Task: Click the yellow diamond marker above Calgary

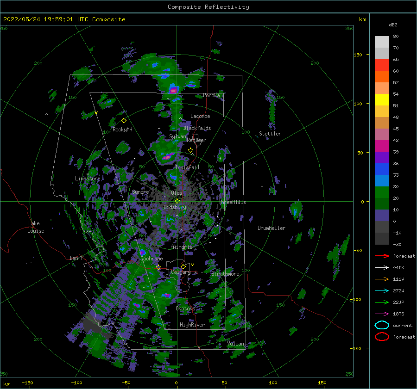Action: [x=183, y=266]
